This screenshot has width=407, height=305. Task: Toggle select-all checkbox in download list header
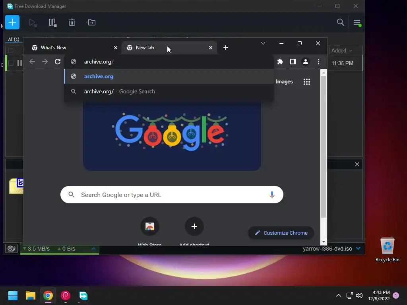(x=11, y=50)
